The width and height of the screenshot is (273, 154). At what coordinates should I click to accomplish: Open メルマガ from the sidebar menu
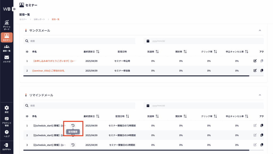pos(7,59)
